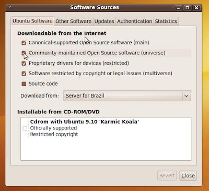This screenshot has height=191, width=209.
Task: Uncheck Proprietary drivers for devices (restricted)
Action: [x=24, y=63]
